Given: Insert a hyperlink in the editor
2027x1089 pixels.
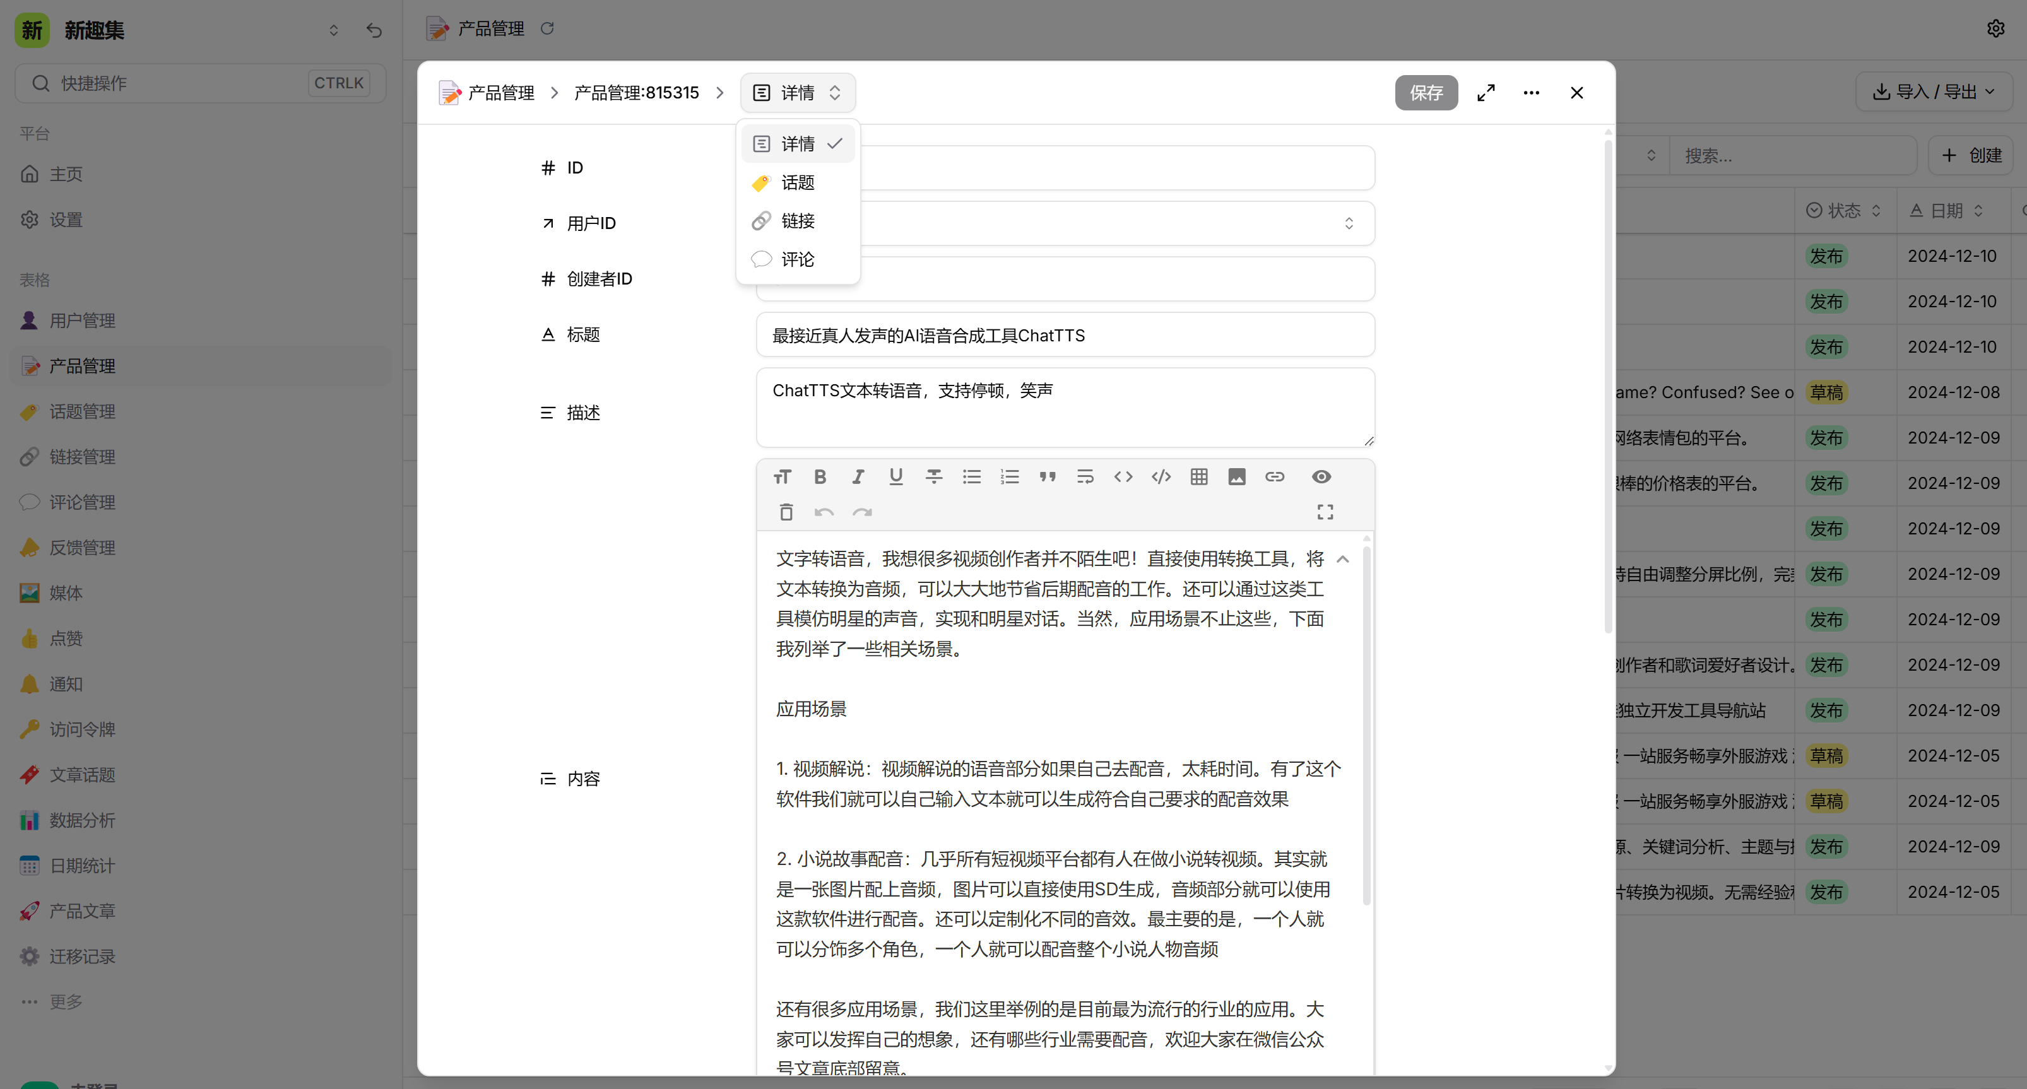Looking at the screenshot, I should 1275,476.
